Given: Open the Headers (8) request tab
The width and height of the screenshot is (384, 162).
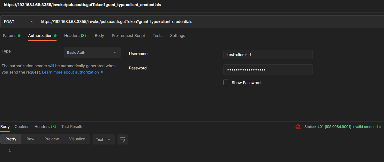Looking at the screenshot, I should [75, 36].
